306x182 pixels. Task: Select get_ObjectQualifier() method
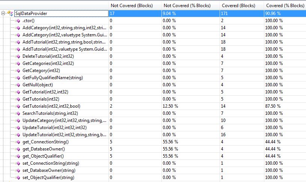click(x=43, y=156)
